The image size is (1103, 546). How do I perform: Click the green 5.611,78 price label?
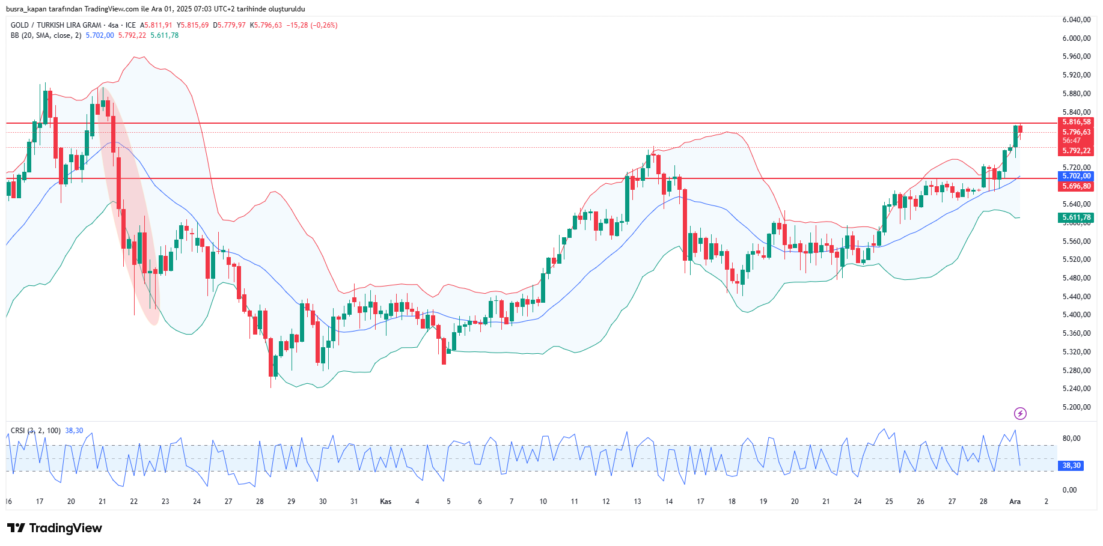pos(1076,217)
